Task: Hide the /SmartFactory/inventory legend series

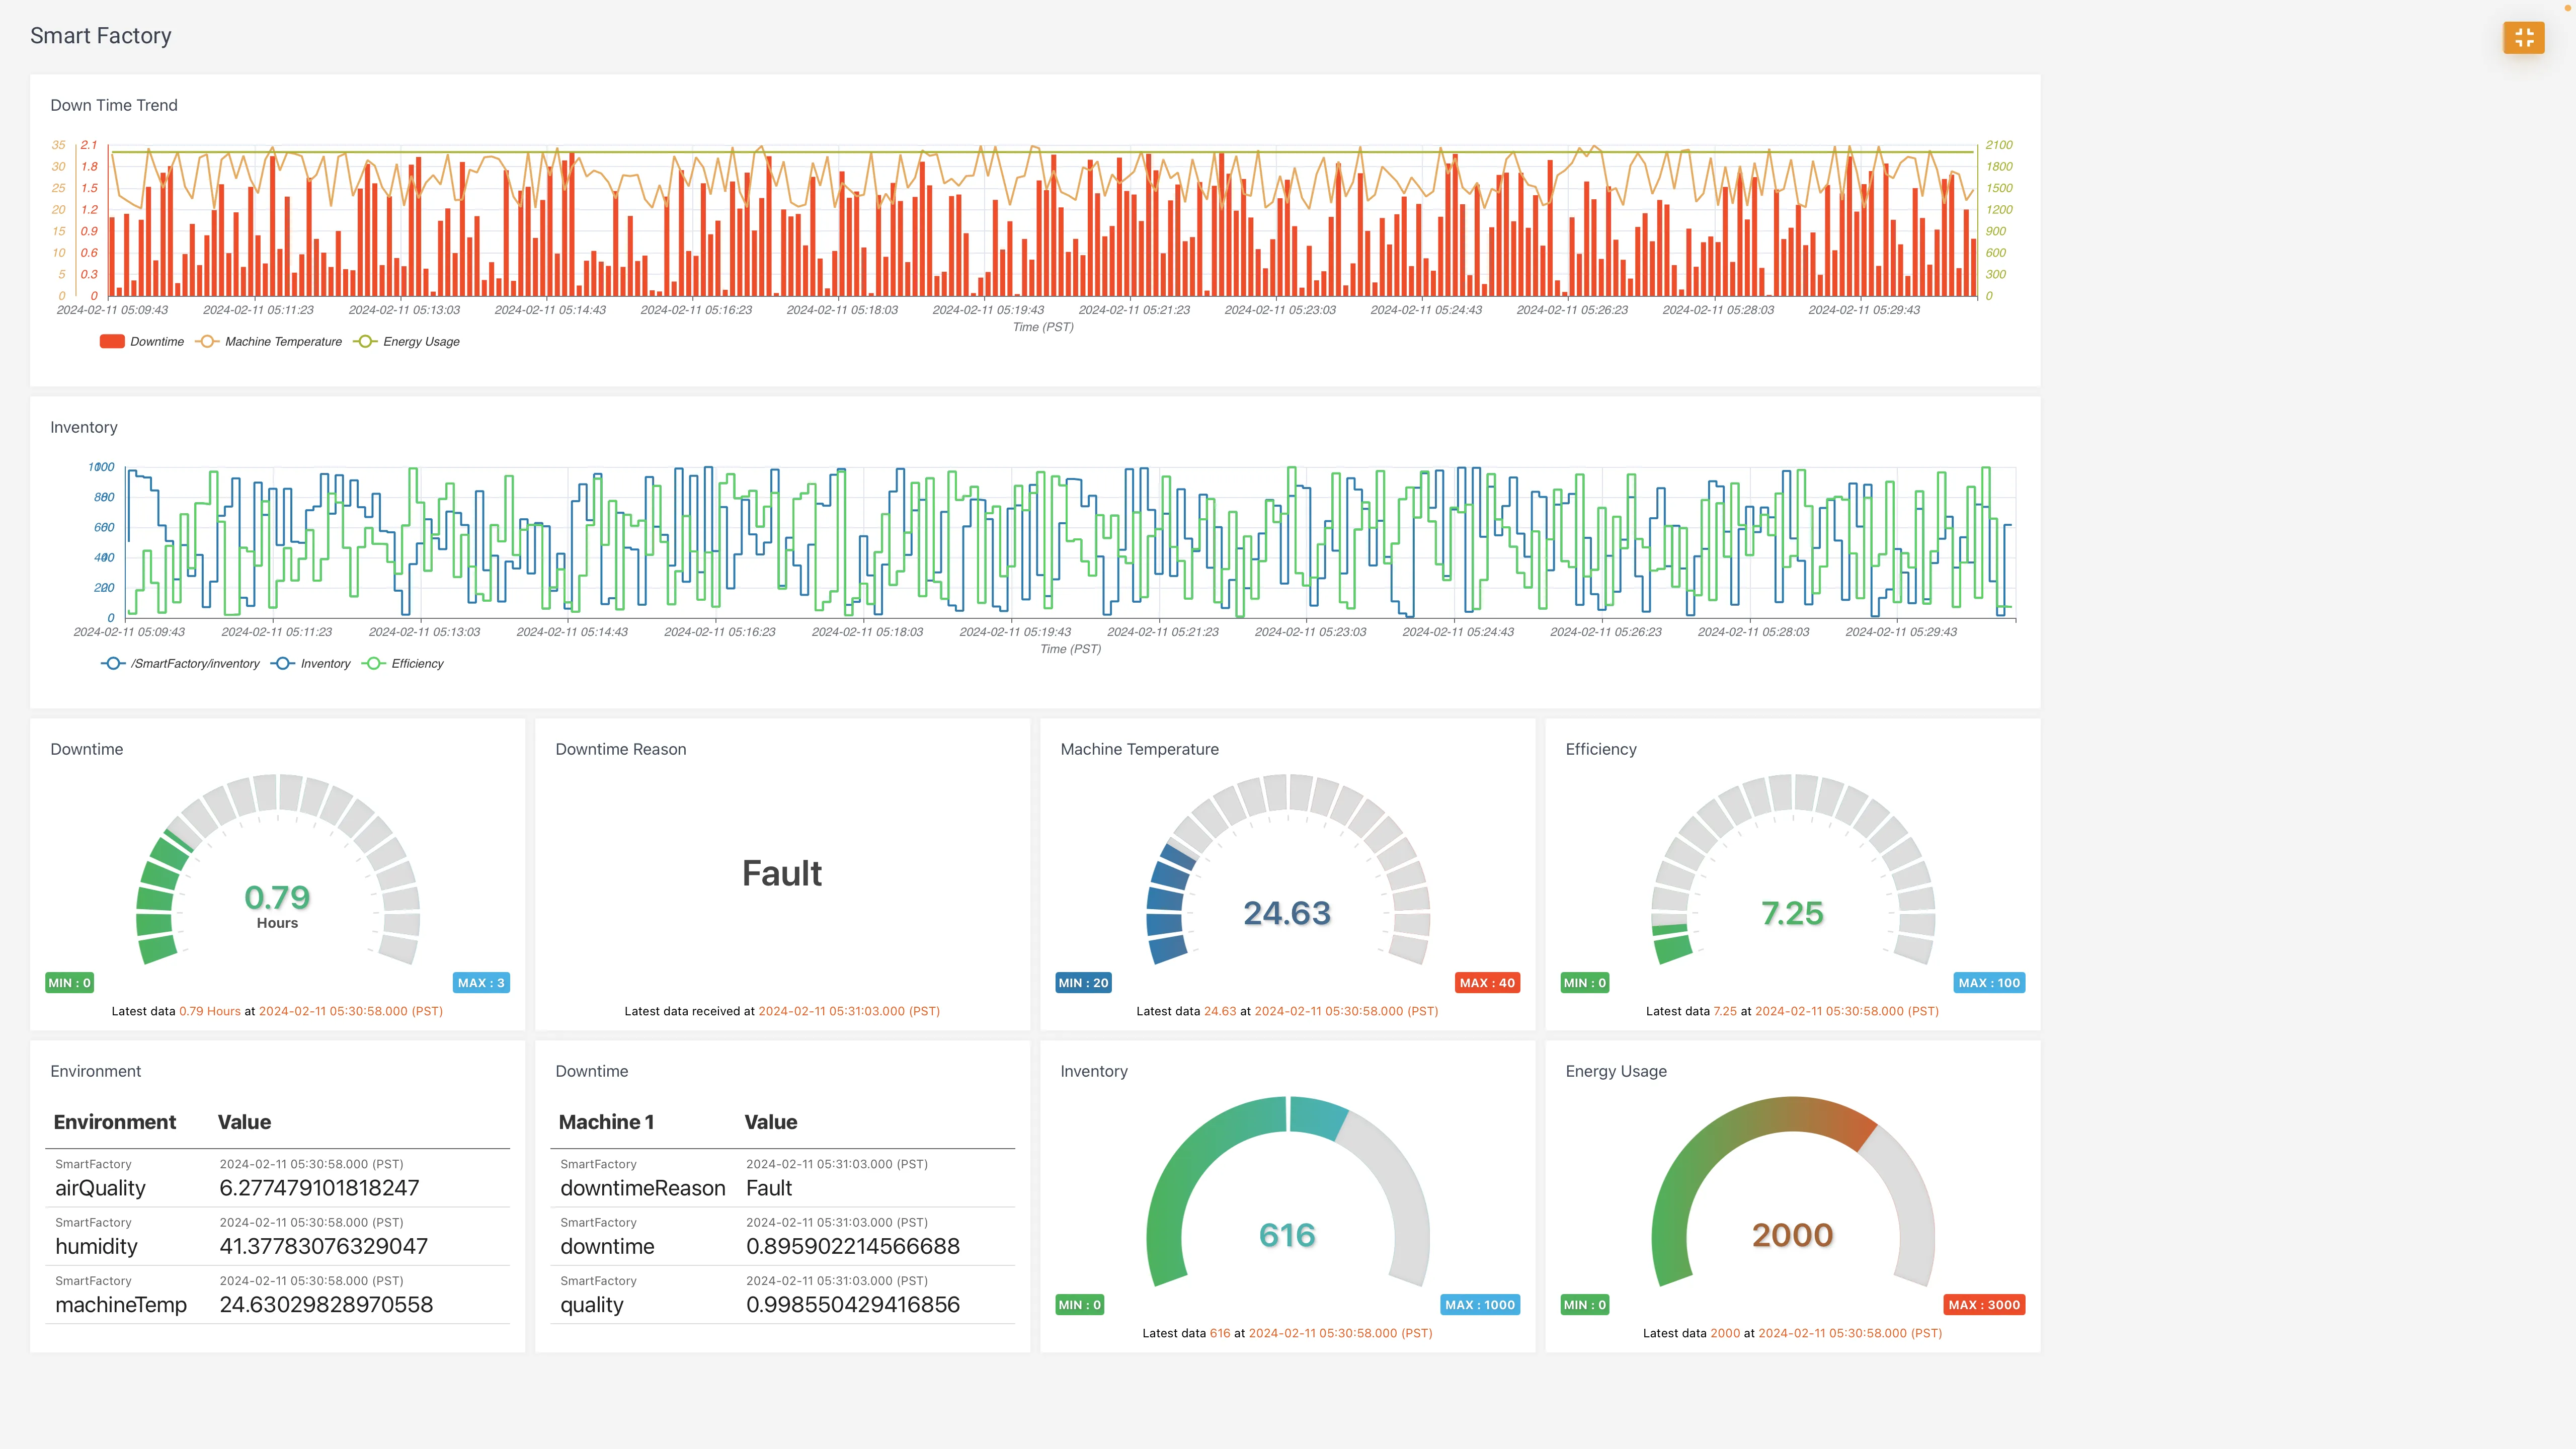Action: [x=113, y=664]
